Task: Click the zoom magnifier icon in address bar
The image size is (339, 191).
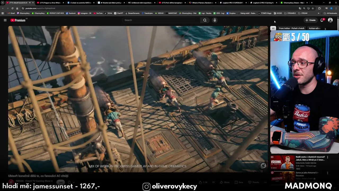Action: pos(304,8)
